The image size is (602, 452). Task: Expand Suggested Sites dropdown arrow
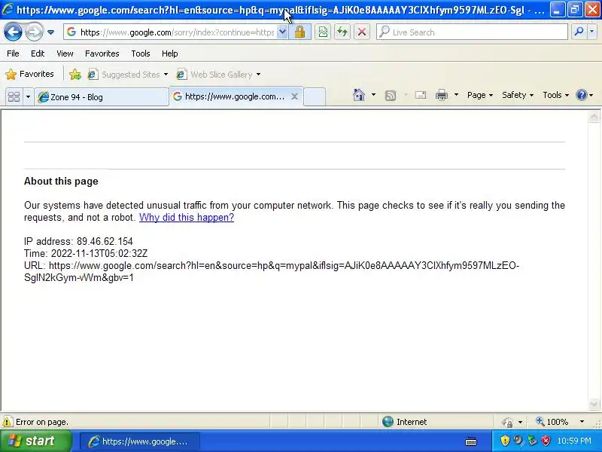coord(166,74)
